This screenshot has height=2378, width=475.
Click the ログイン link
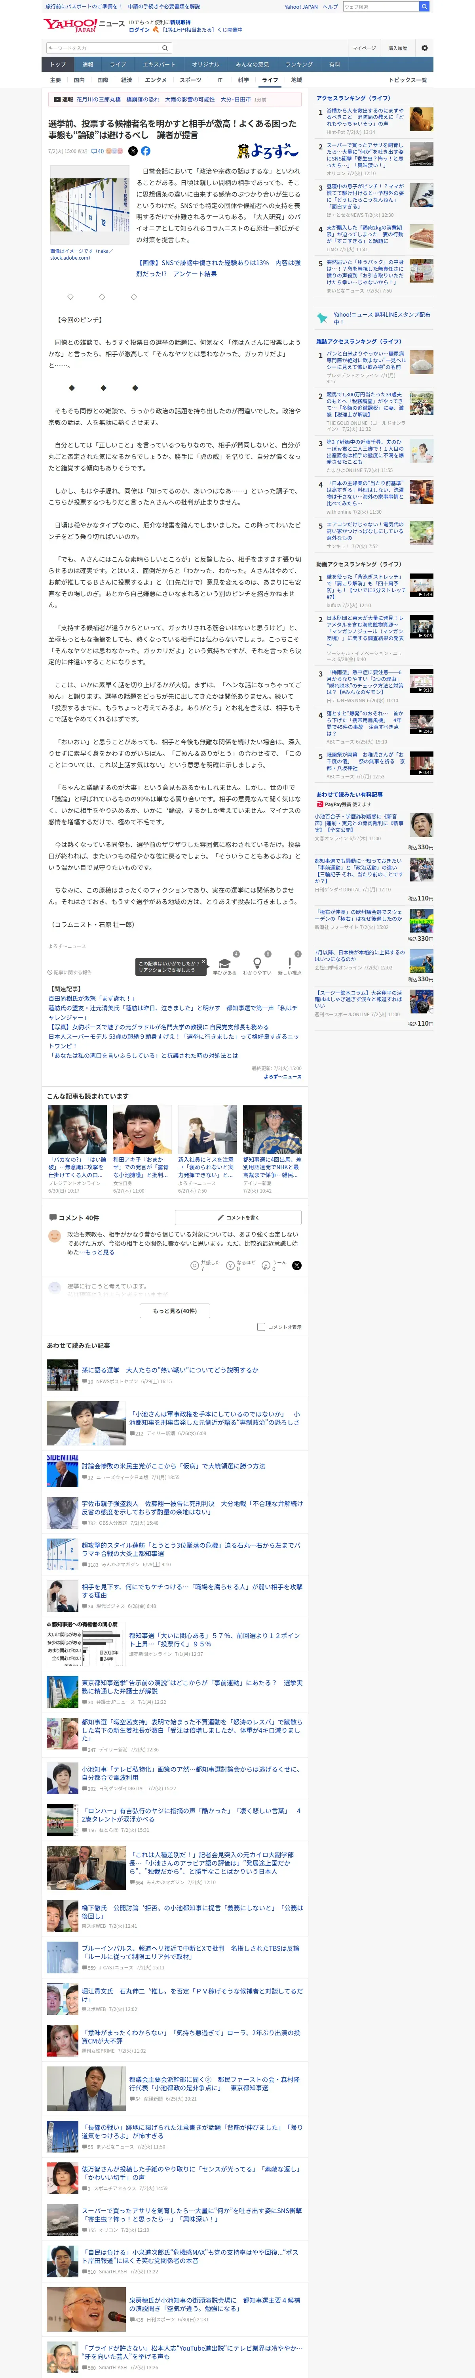click(139, 30)
